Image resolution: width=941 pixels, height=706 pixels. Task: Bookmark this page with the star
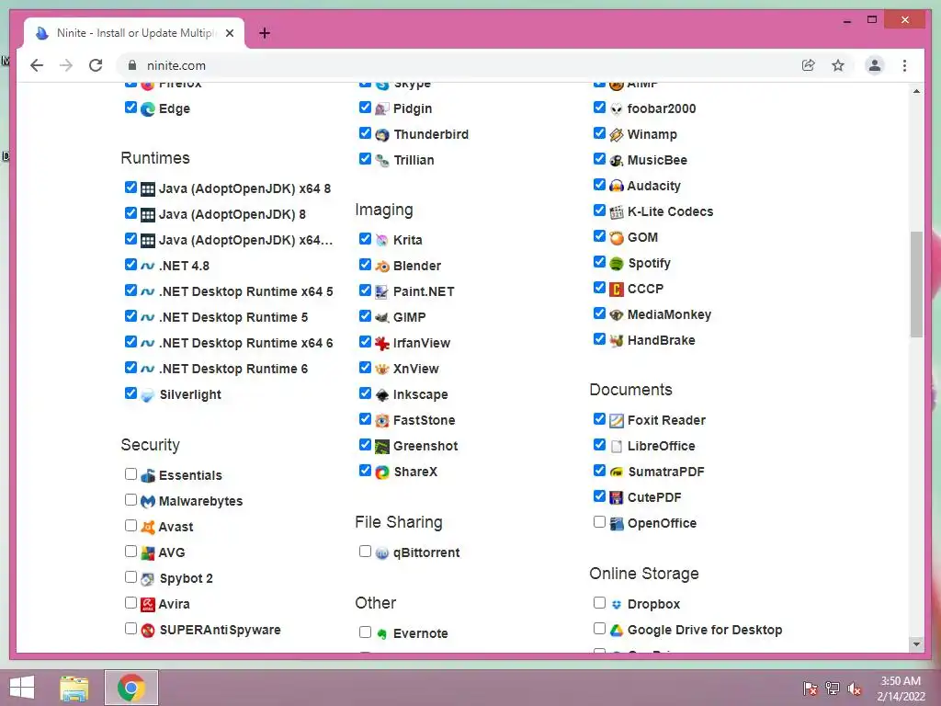[838, 65]
